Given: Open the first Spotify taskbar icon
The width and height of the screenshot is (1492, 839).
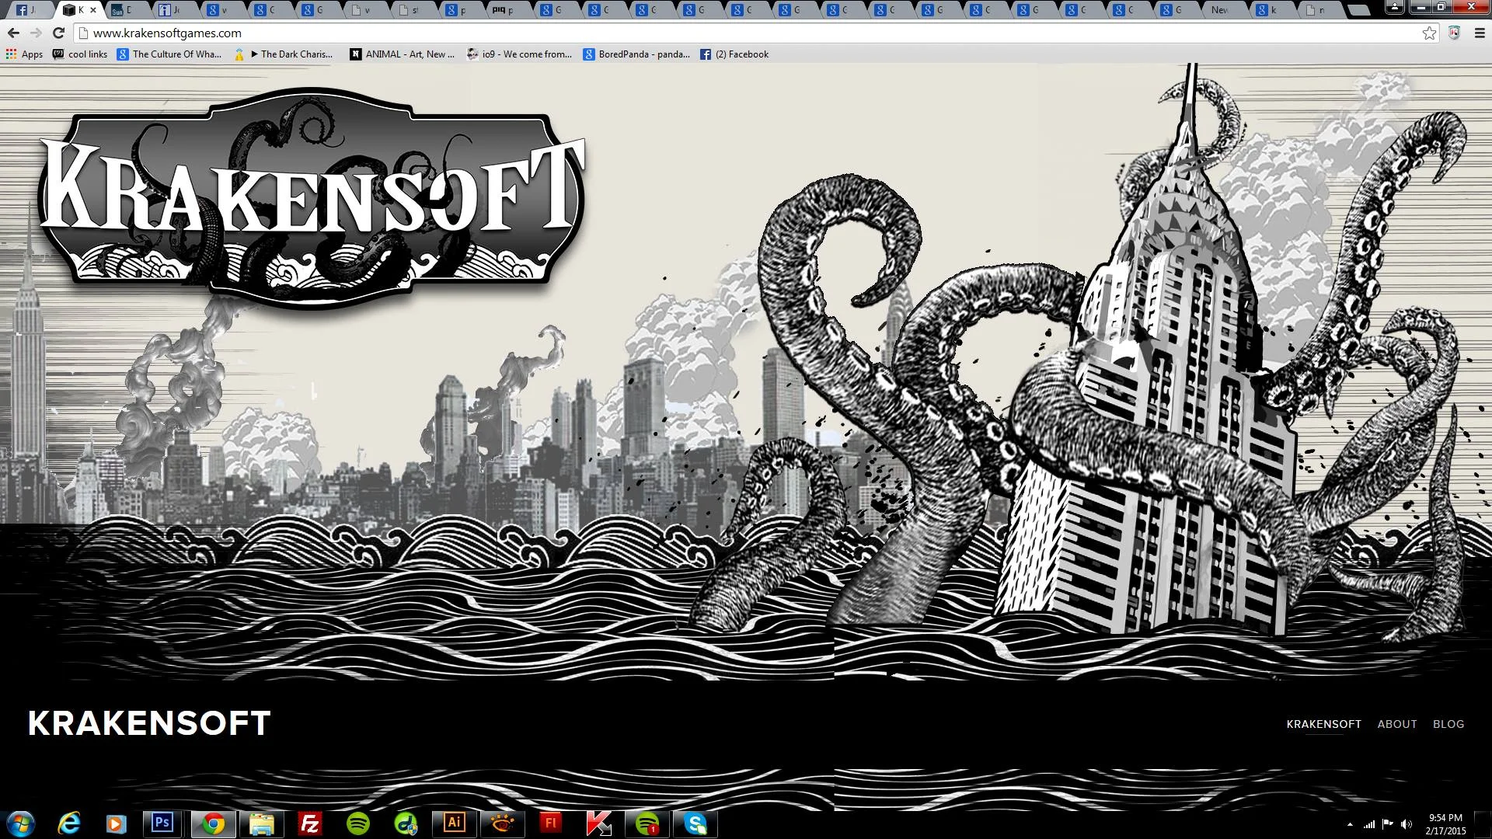Looking at the screenshot, I should (x=357, y=823).
